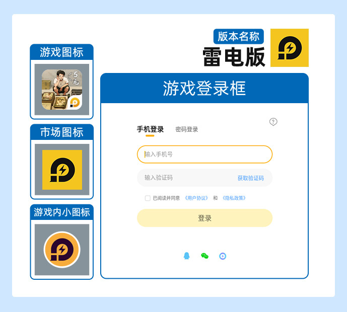
Task: Focus the 输入验证码 input field
Action: pos(186,178)
